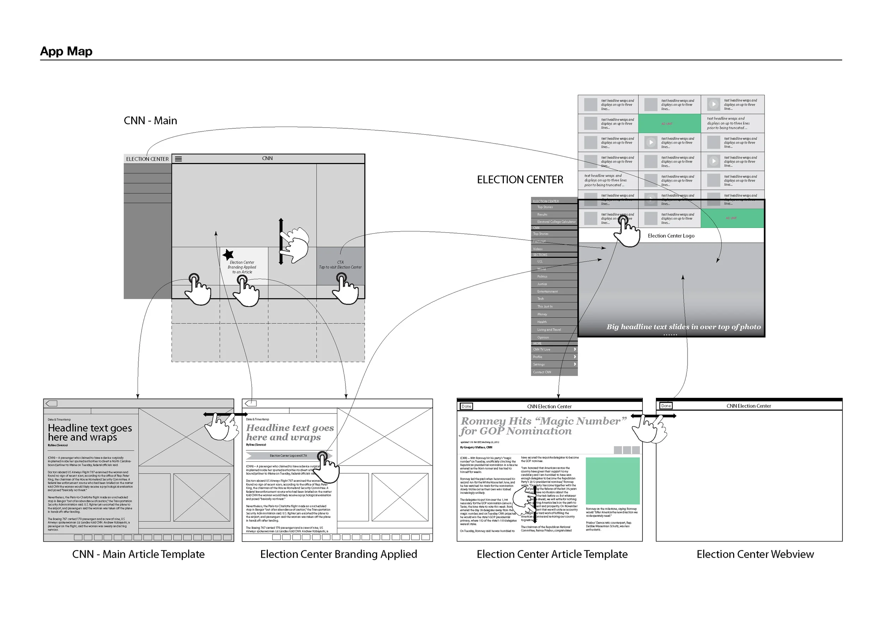Click the 'By Gregory Wallace, CNN' byline
Screen dimensions: 882x618
point(476,448)
